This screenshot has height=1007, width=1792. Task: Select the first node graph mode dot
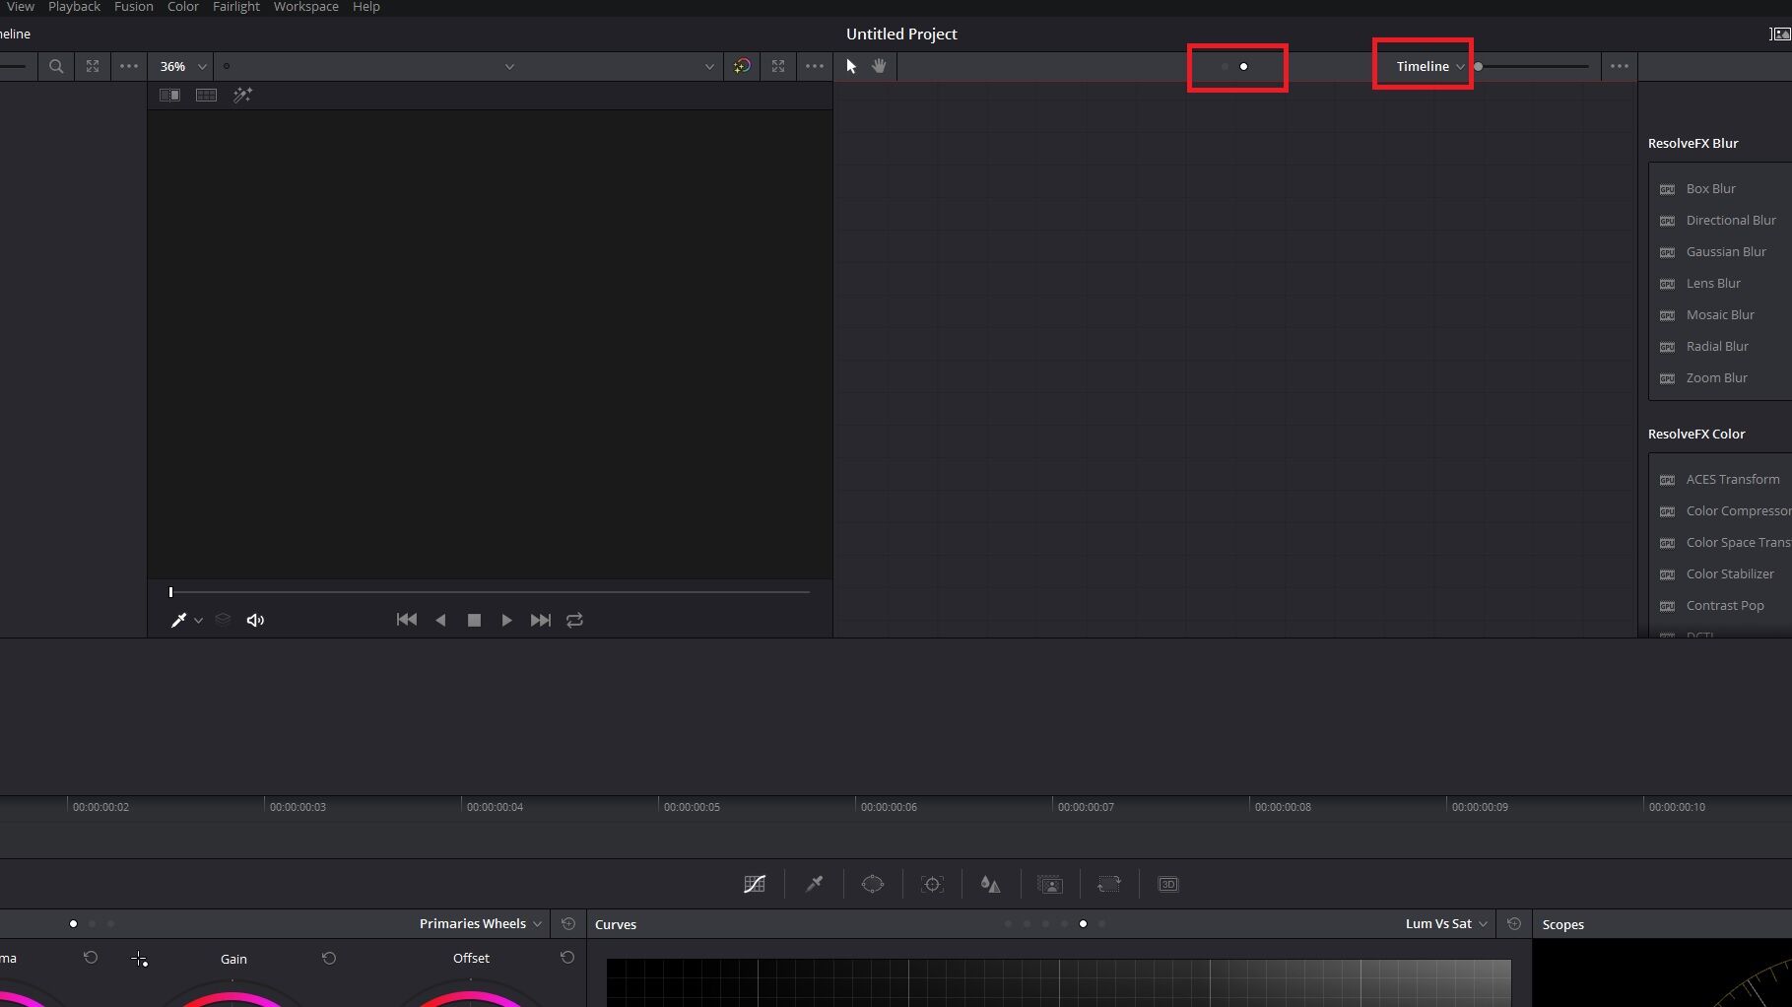click(1225, 66)
